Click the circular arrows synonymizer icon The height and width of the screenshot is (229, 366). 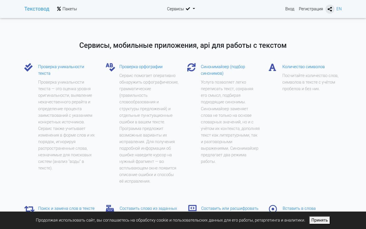click(191, 67)
